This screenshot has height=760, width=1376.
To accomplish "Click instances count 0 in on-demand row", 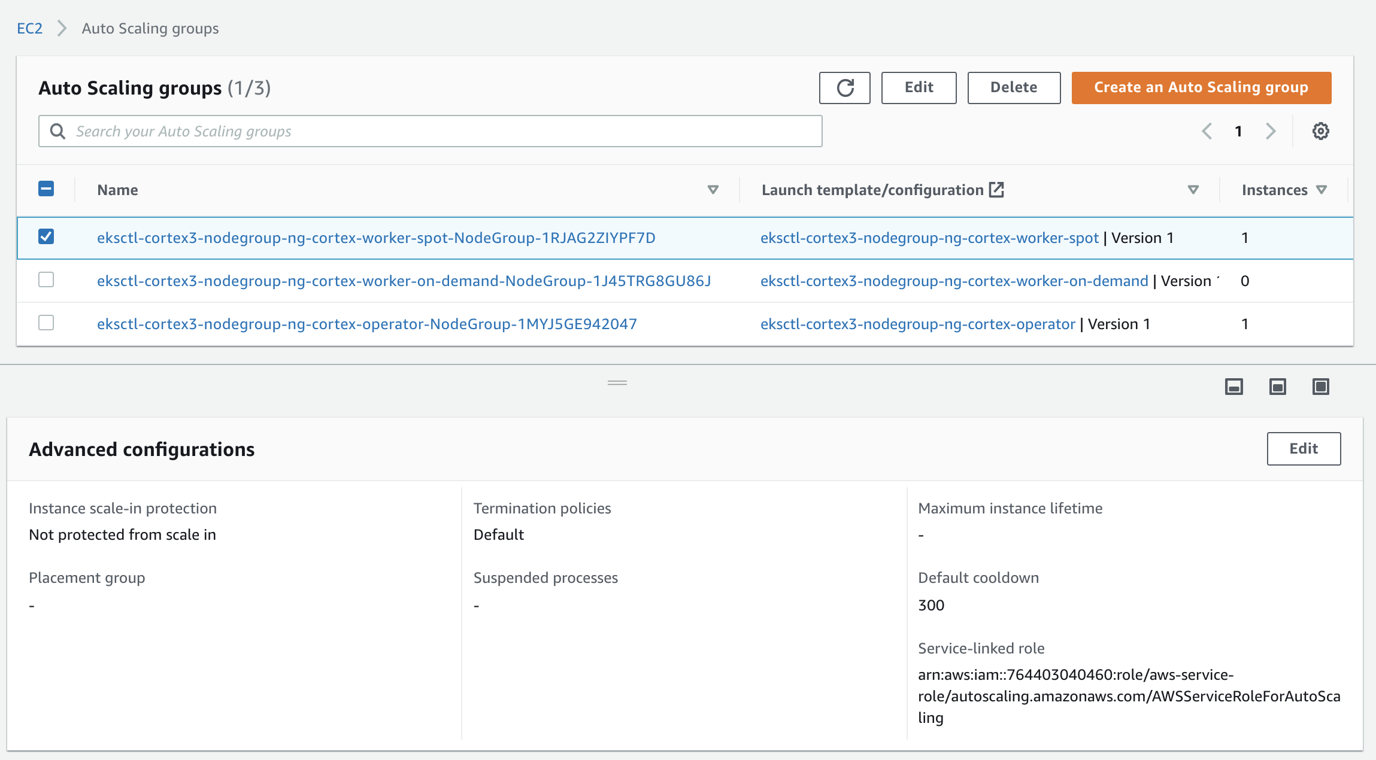I will pos(1245,281).
